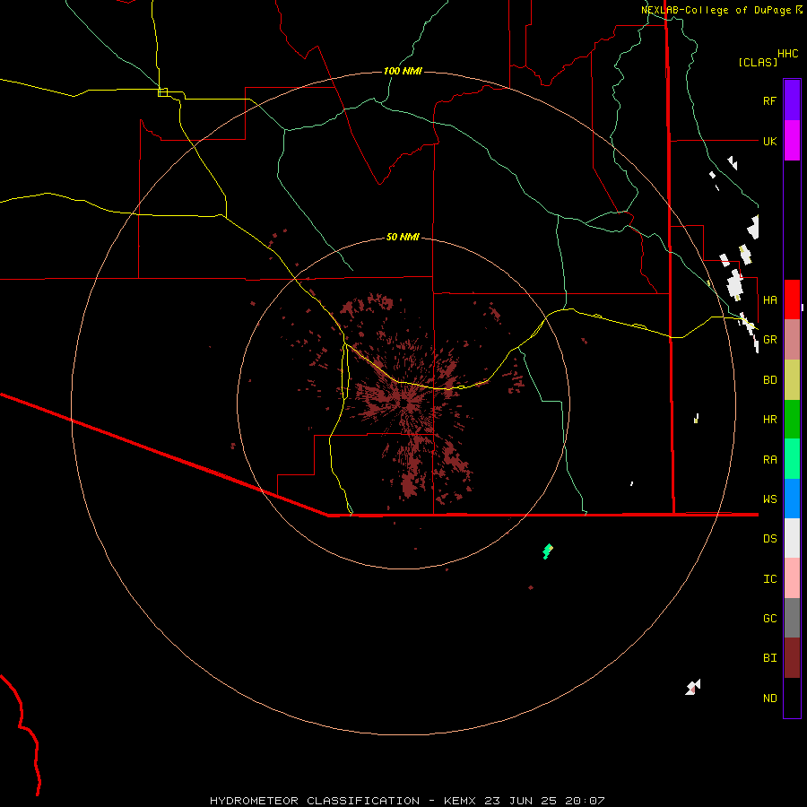This screenshot has width=807, height=807.
Task: Click the 'ND' legend label
Action: [769, 699]
